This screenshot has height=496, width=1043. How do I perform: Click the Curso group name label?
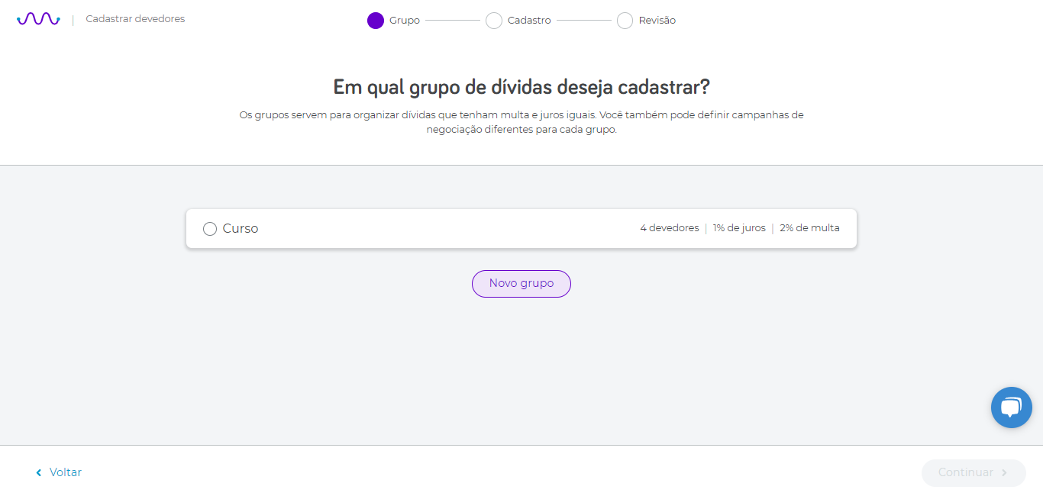[x=241, y=229]
